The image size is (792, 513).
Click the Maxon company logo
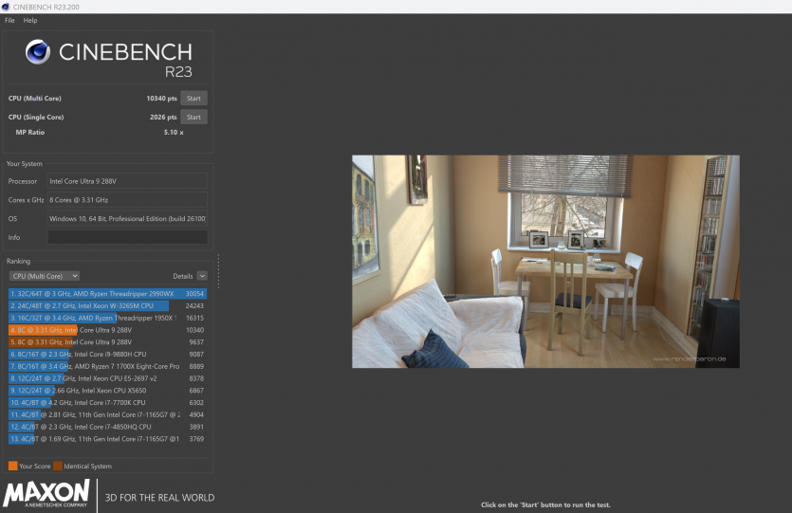pyautogui.click(x=47, y=493)
